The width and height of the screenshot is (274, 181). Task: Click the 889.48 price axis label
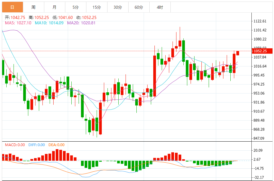(x=259, y=120)
